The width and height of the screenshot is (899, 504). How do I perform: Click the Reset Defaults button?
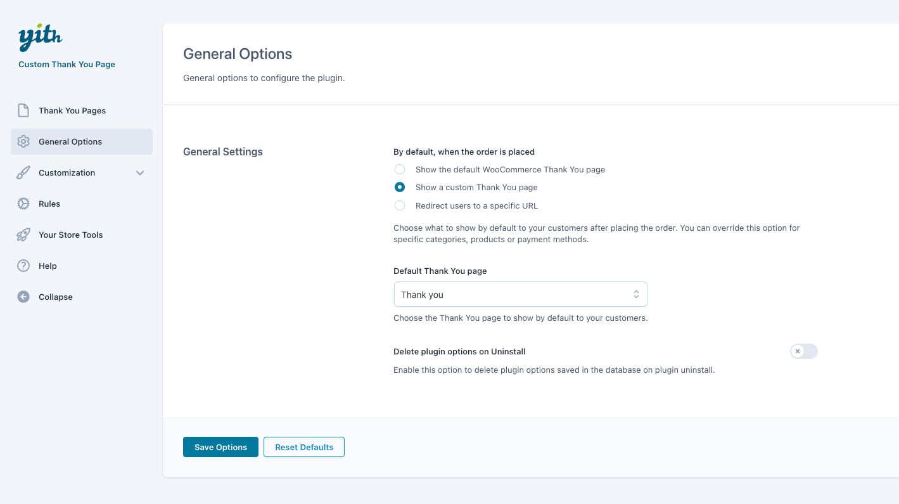(304, 447)
